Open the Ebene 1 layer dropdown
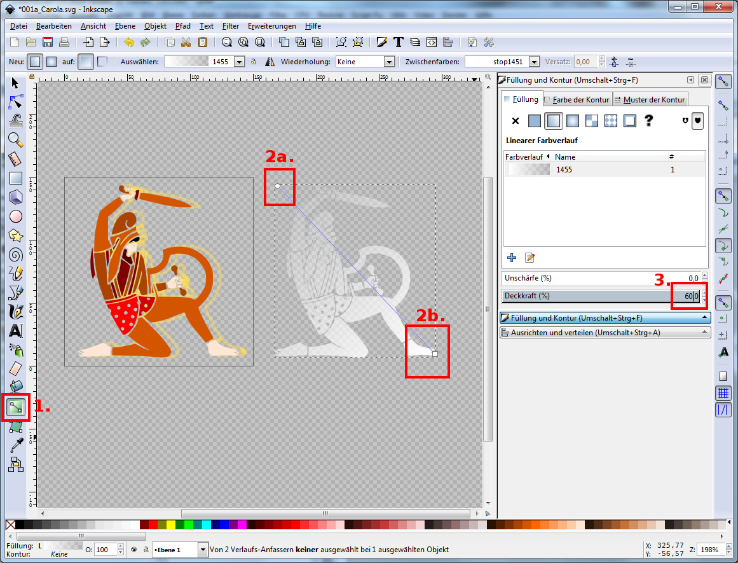Image resolution: width=738 pixels, height=563 pixels. point(203,550)
